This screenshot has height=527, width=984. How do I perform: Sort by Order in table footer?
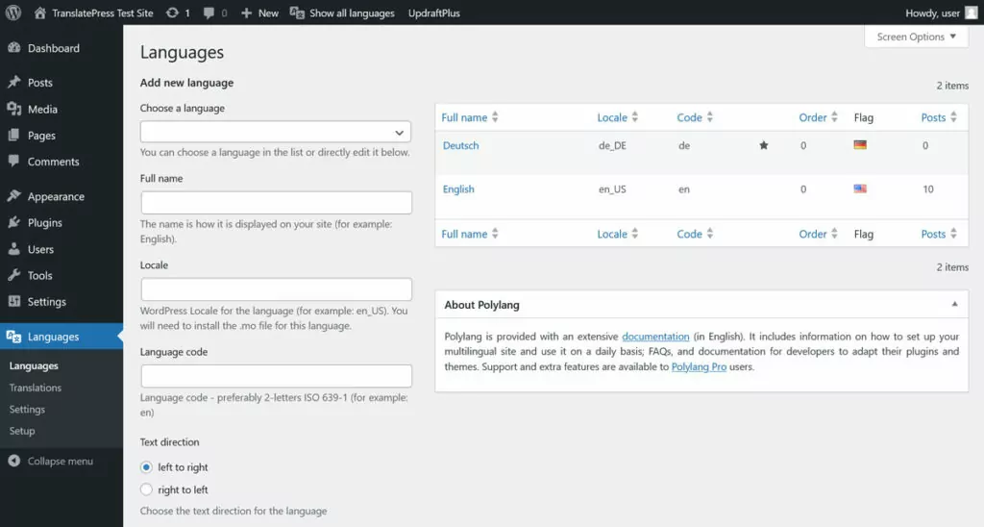click(819, 234)
